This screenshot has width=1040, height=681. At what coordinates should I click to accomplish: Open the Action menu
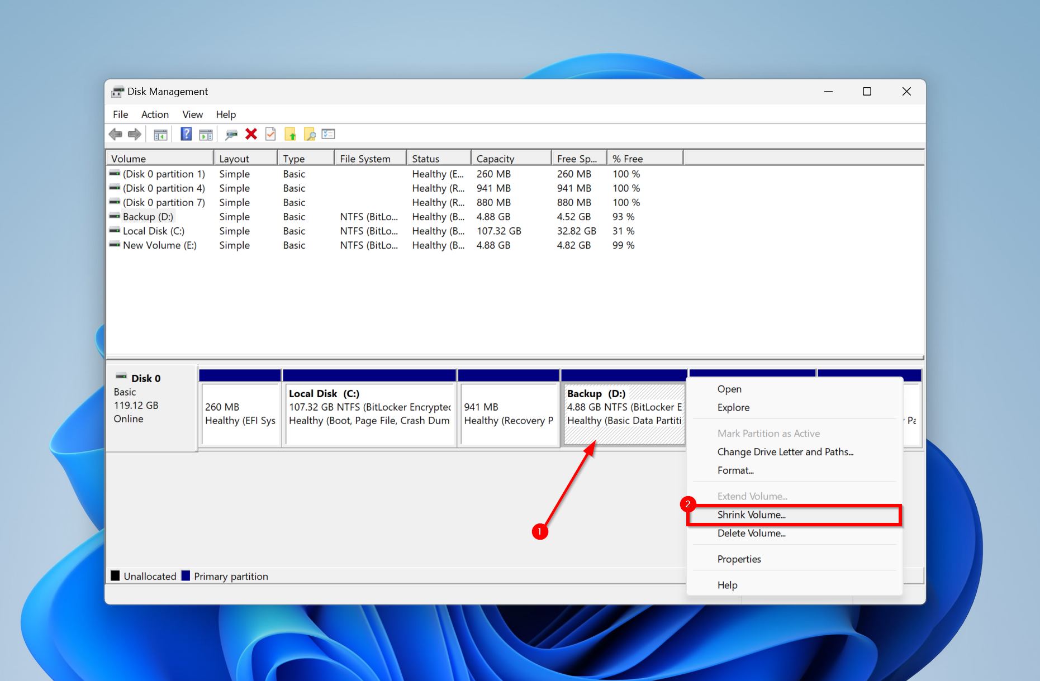[155, 115]
